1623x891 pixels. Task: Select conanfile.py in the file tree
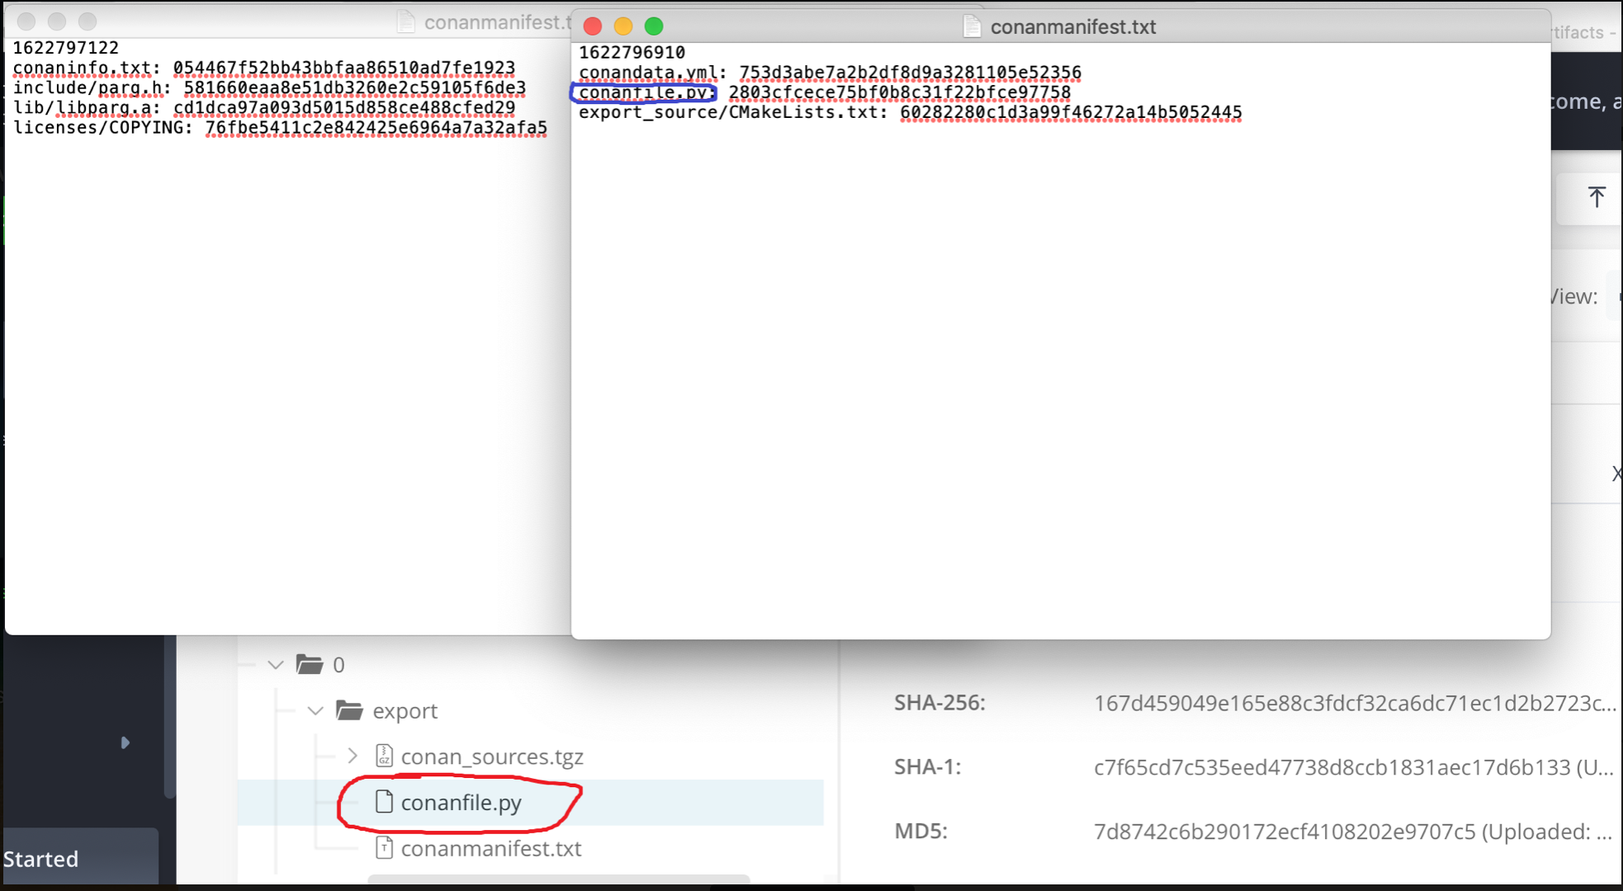(x=461, y=802)
